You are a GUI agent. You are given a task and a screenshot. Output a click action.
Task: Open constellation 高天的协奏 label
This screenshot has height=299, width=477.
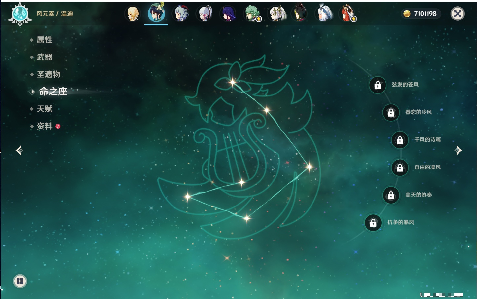pyautogui.click(x=419, y=195)
